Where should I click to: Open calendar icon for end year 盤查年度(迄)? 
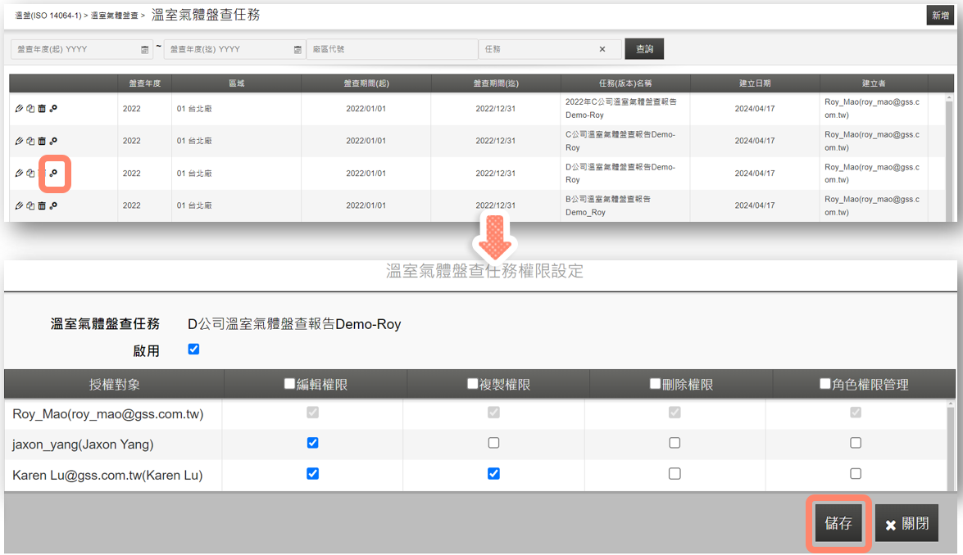[x=298, y=50]
